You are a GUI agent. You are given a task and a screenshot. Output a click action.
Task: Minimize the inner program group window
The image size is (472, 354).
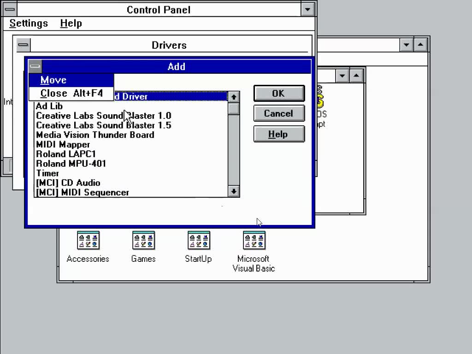tap(342, 76)
